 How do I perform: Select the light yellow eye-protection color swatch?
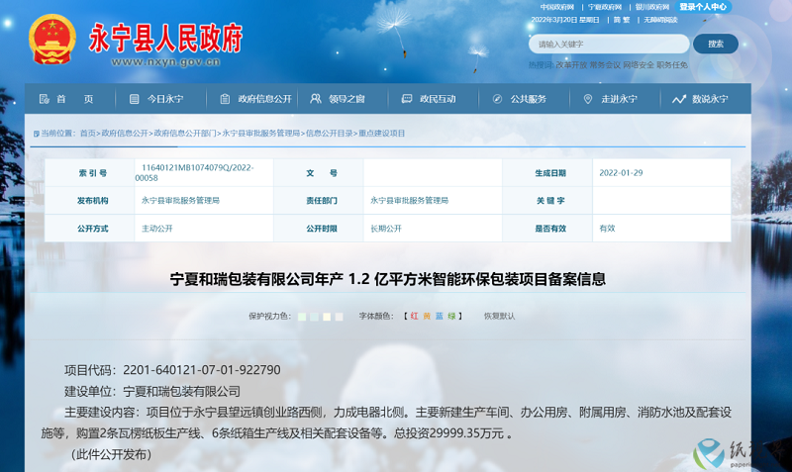[327, 317]
